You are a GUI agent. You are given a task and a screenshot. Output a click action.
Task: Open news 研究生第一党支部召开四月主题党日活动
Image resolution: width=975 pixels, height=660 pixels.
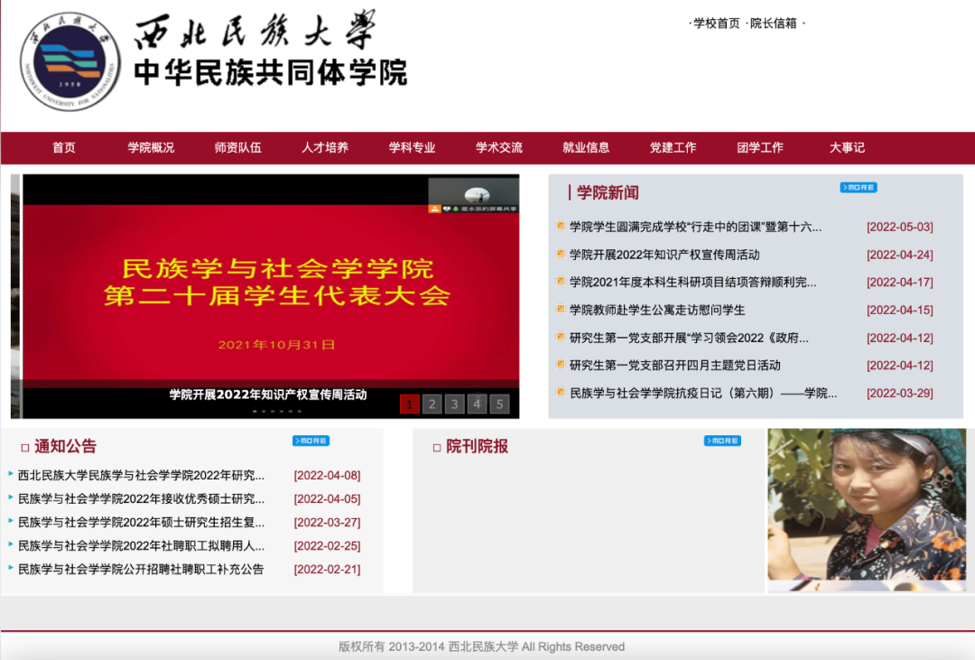[x=674, y=365]
